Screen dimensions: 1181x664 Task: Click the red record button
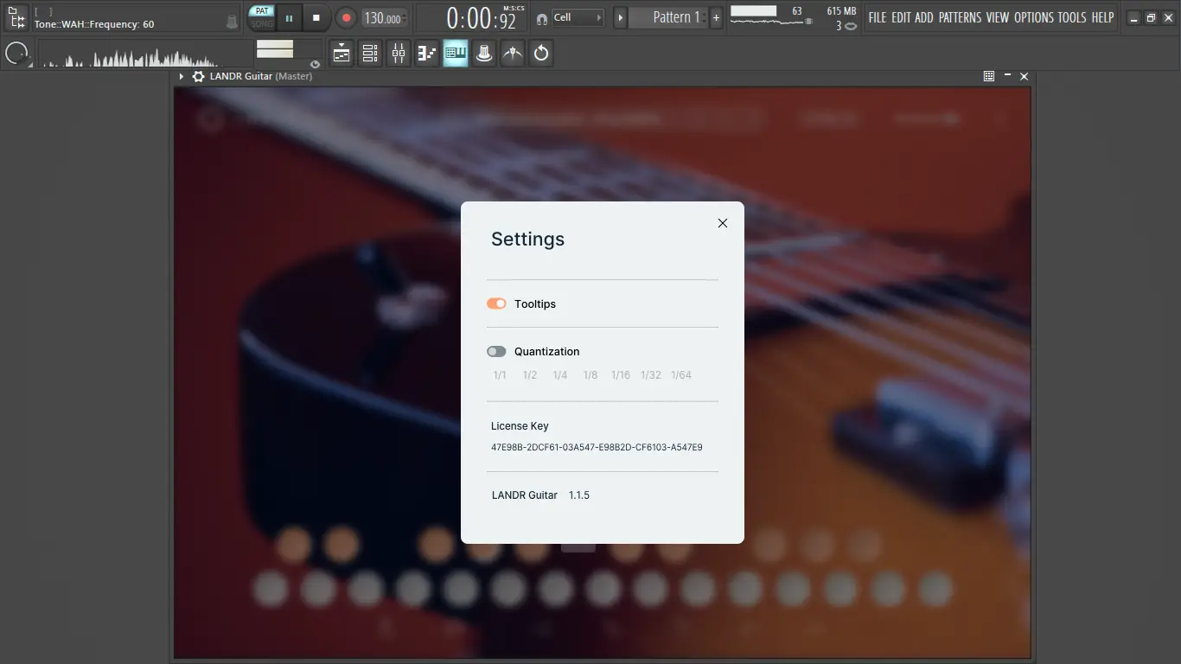pyautogui.click(x=346, y=17)
